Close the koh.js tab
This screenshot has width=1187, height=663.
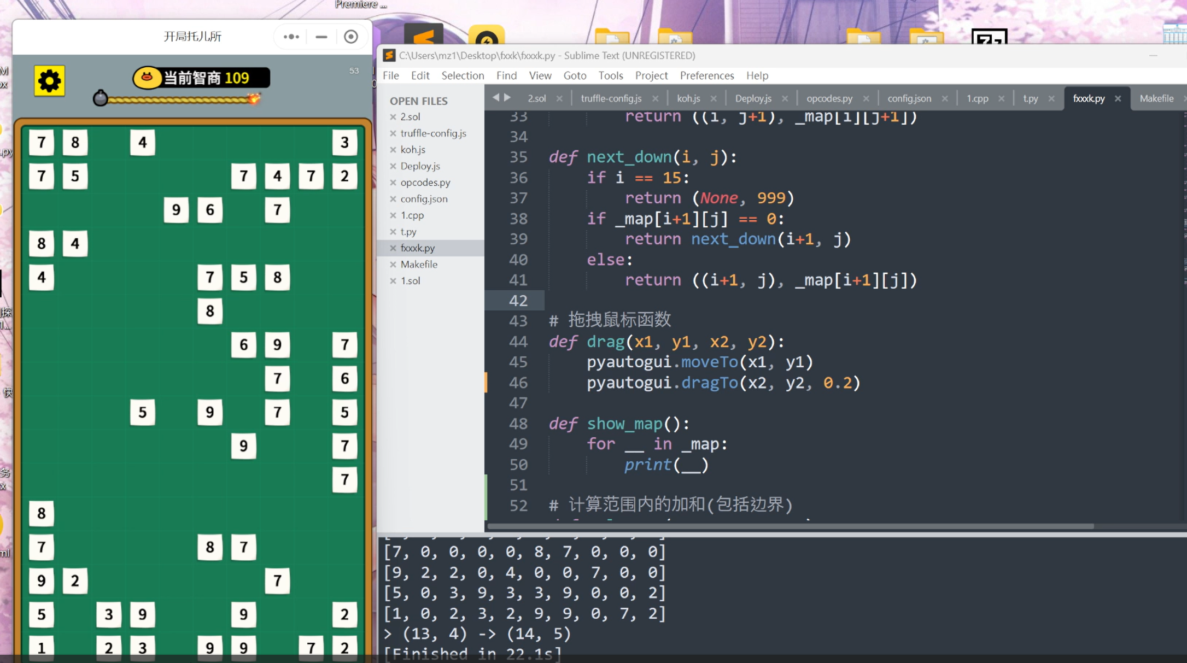click(x=713, y=98)
